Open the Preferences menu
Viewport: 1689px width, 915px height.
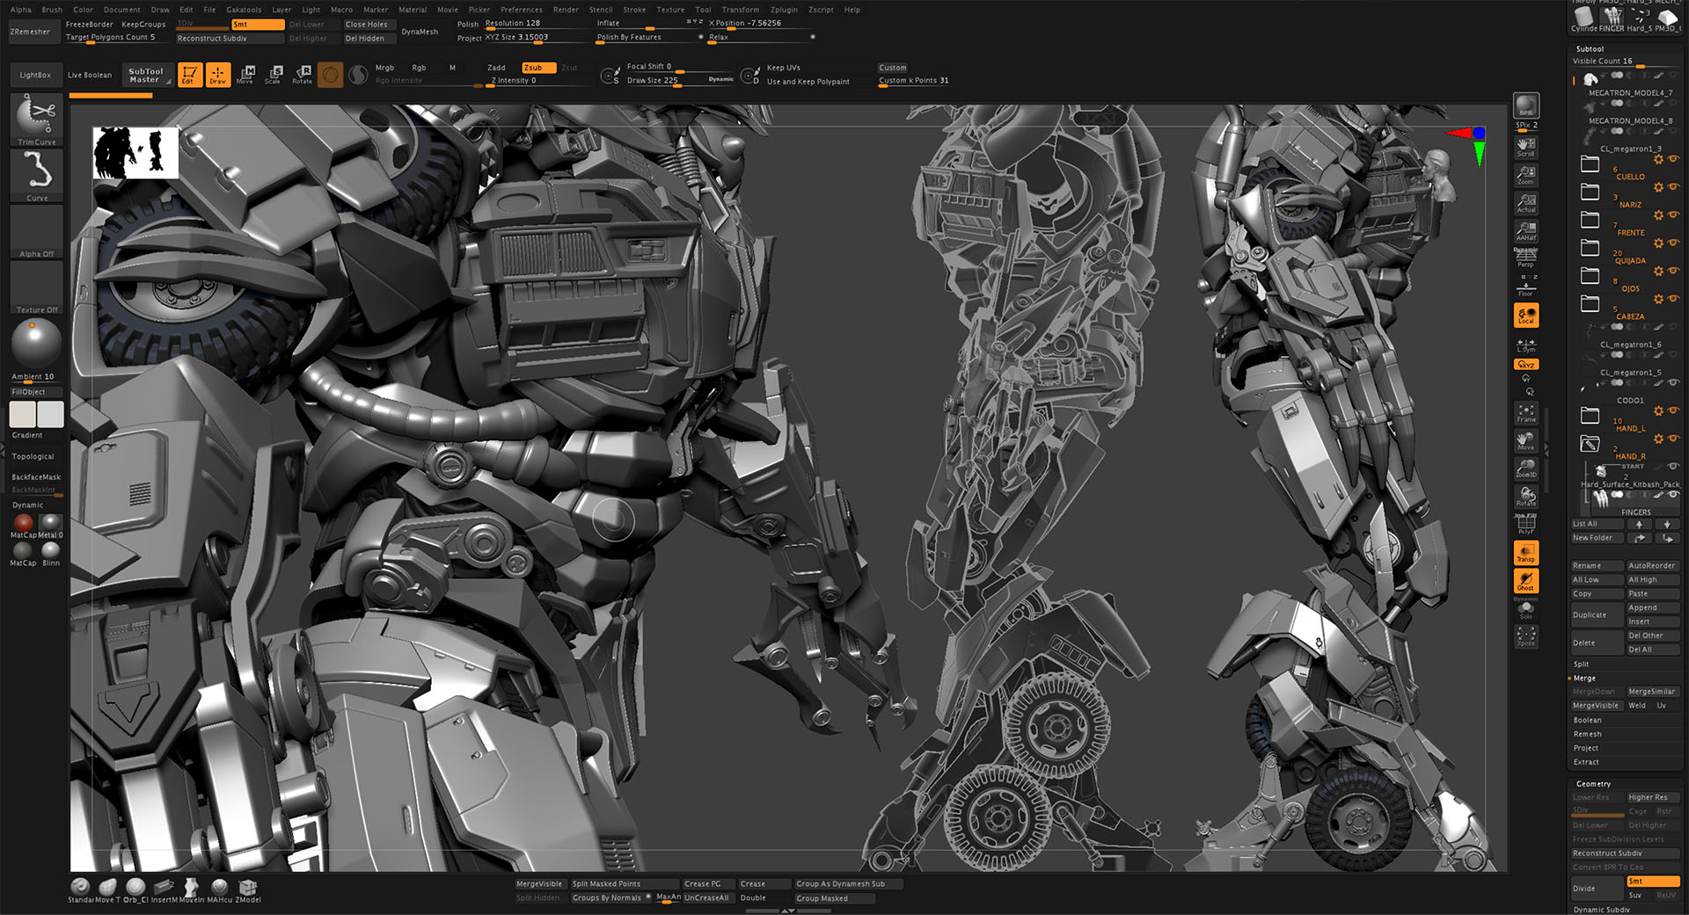coord(522,10)
